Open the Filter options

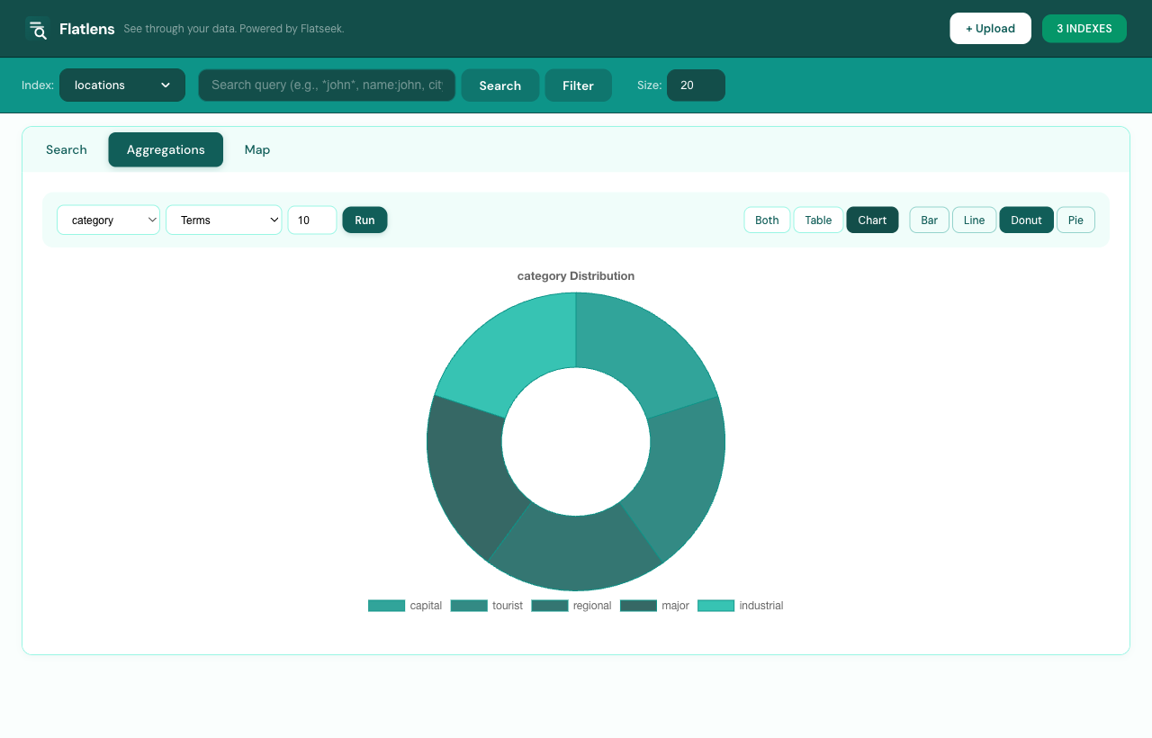click(578, 85)
